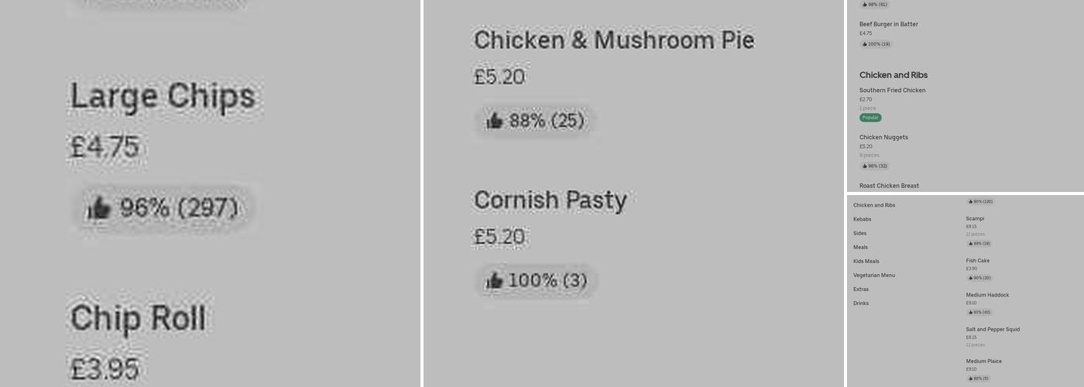1084x387 pixels.
Task: Select the Sides category in the sidebar
Action: pos(859,233)
